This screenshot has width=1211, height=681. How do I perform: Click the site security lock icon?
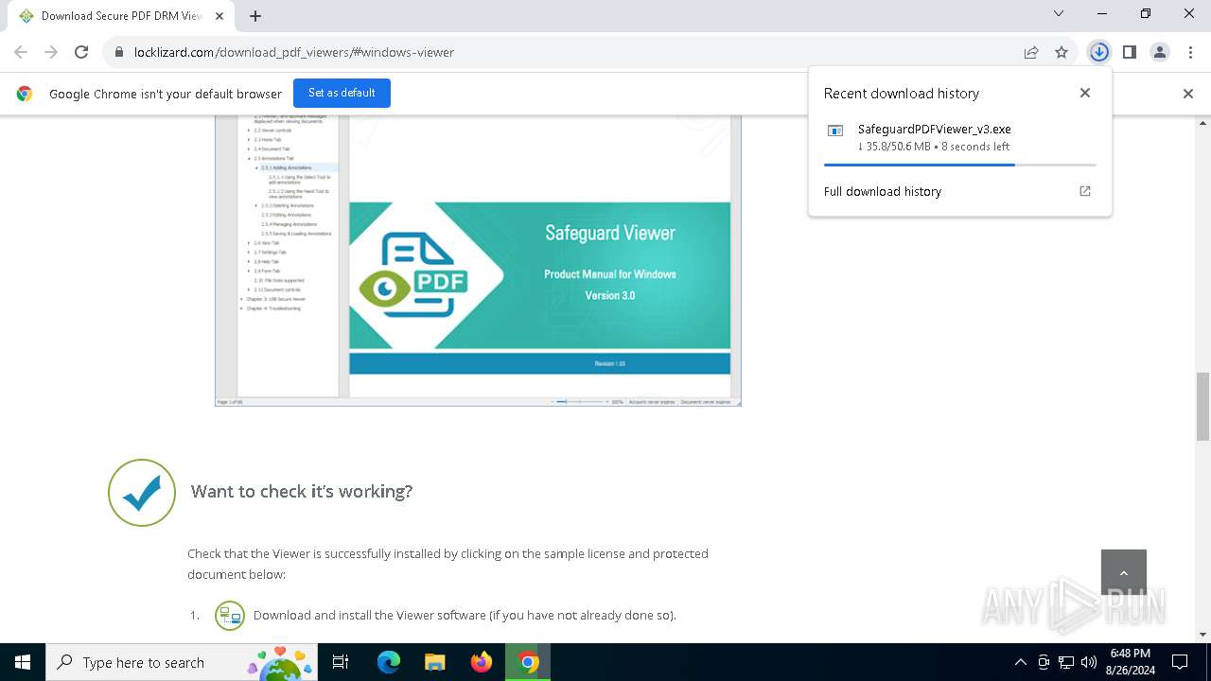tap(119, 52)
